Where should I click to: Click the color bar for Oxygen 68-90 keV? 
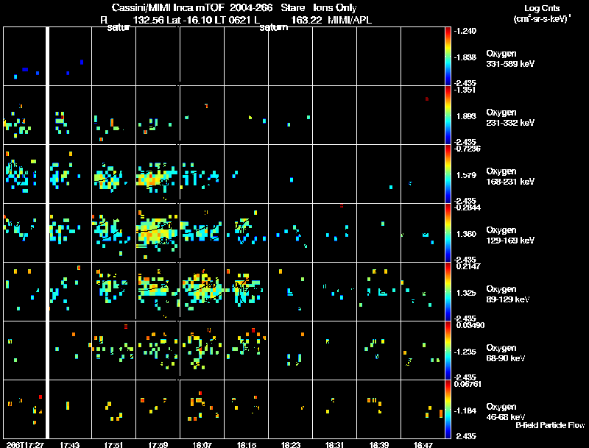(x=448, y=351)
